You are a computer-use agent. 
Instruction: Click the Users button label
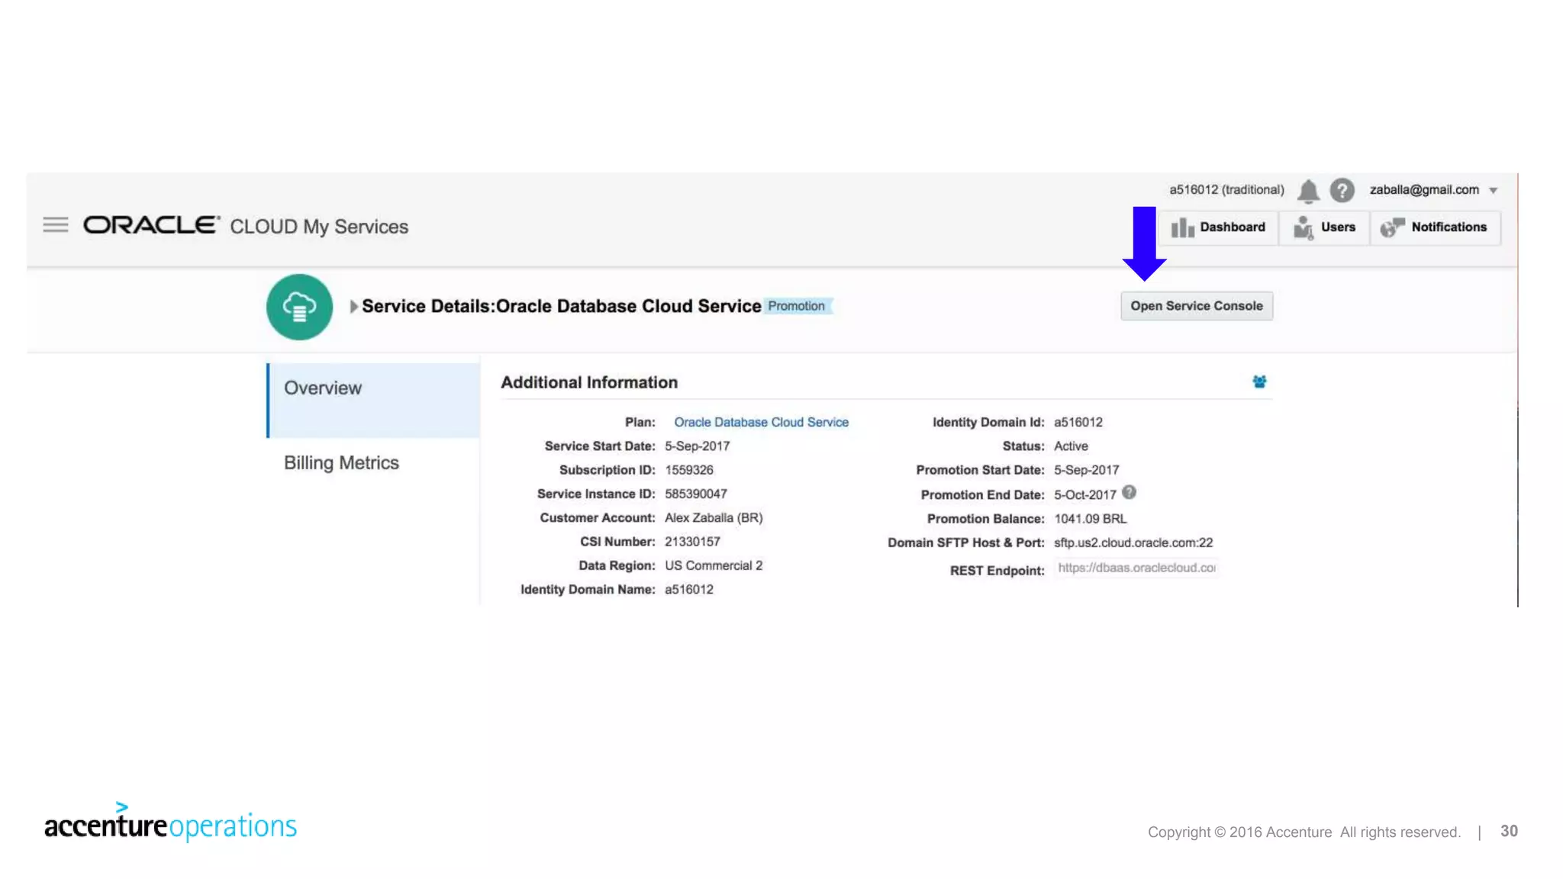coord(1337,227)
